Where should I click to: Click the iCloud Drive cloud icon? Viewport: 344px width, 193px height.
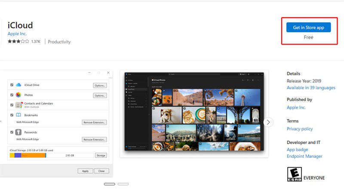click(x=18, y=85)
